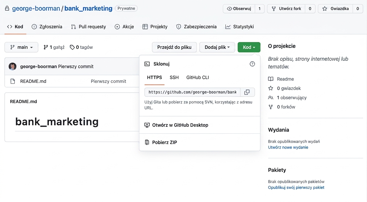Click the book icon beside Readme
The width and height of the screenshot is (367, 202).
coord(271,79)
